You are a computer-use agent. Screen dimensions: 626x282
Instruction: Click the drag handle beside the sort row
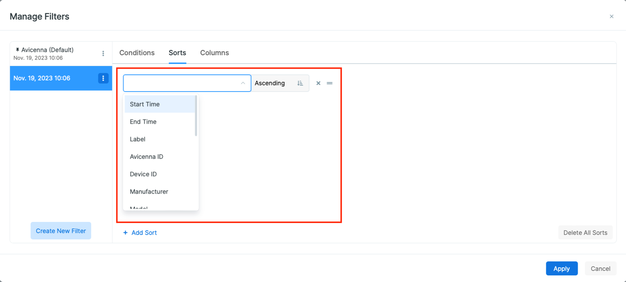(x=330, y=83)
